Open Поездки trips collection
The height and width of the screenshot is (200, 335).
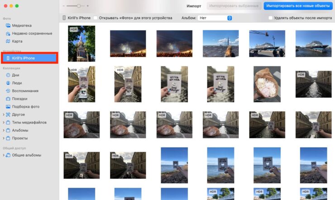click(19, 99)
